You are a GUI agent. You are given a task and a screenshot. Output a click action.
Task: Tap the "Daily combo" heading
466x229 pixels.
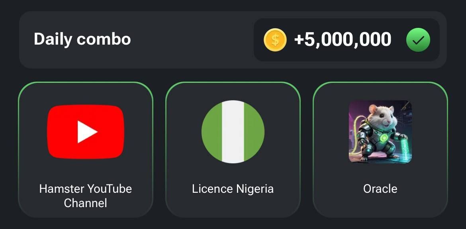click(x=82, y=39)
